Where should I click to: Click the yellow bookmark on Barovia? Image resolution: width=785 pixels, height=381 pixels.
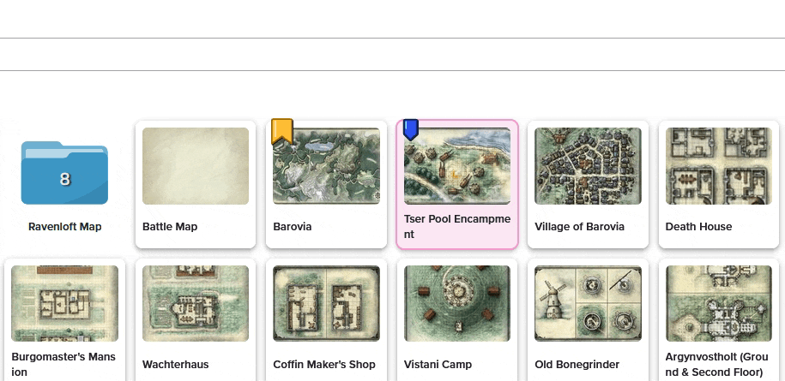(282, 131)
